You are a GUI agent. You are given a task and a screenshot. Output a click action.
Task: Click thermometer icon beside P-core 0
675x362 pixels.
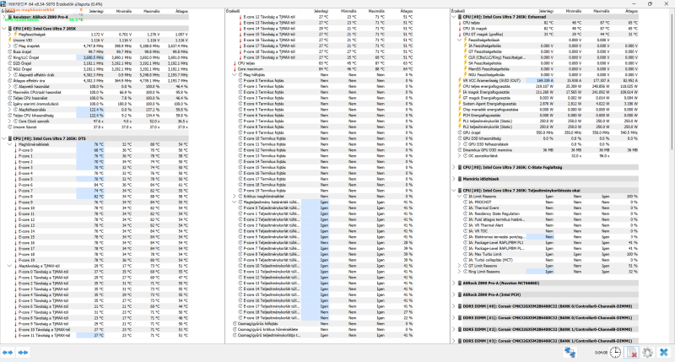[15, 150]
